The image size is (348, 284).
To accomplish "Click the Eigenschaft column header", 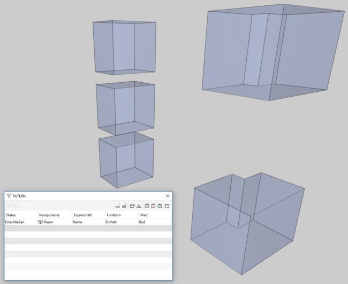I will click(x=88, y=215).
